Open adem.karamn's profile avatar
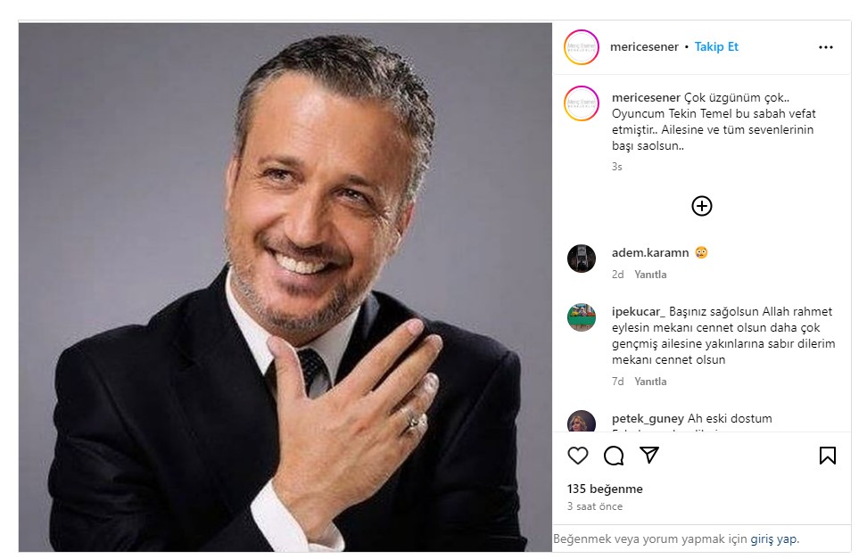Image resolution: width=867 pixels, height=559 pixels. tap(582, 259)
